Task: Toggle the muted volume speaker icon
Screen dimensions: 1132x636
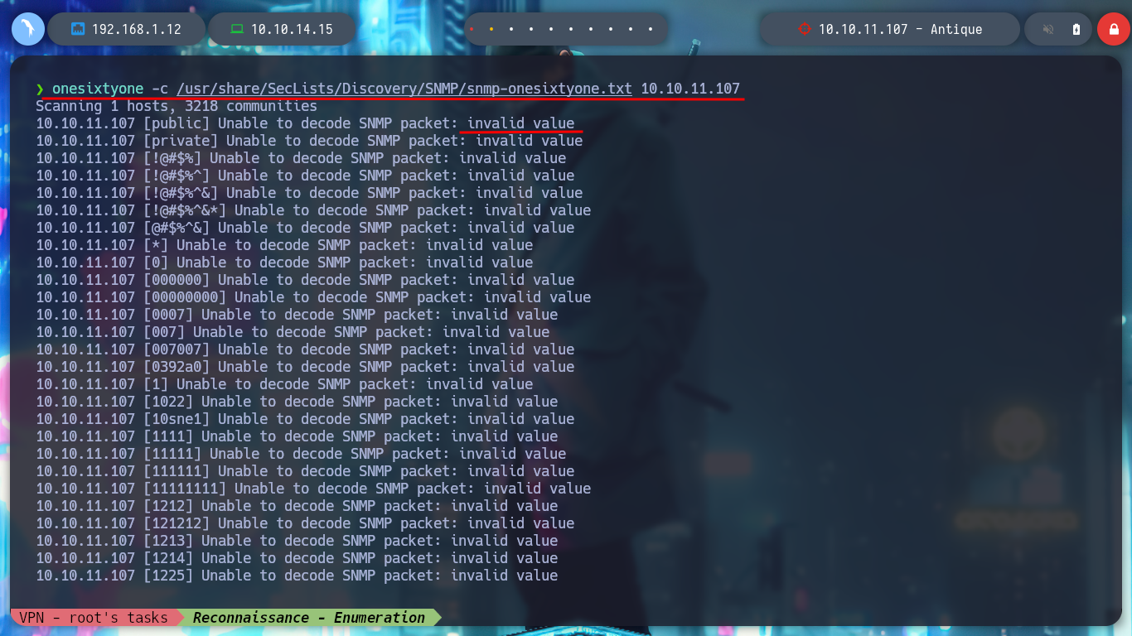Action: 1048,29
